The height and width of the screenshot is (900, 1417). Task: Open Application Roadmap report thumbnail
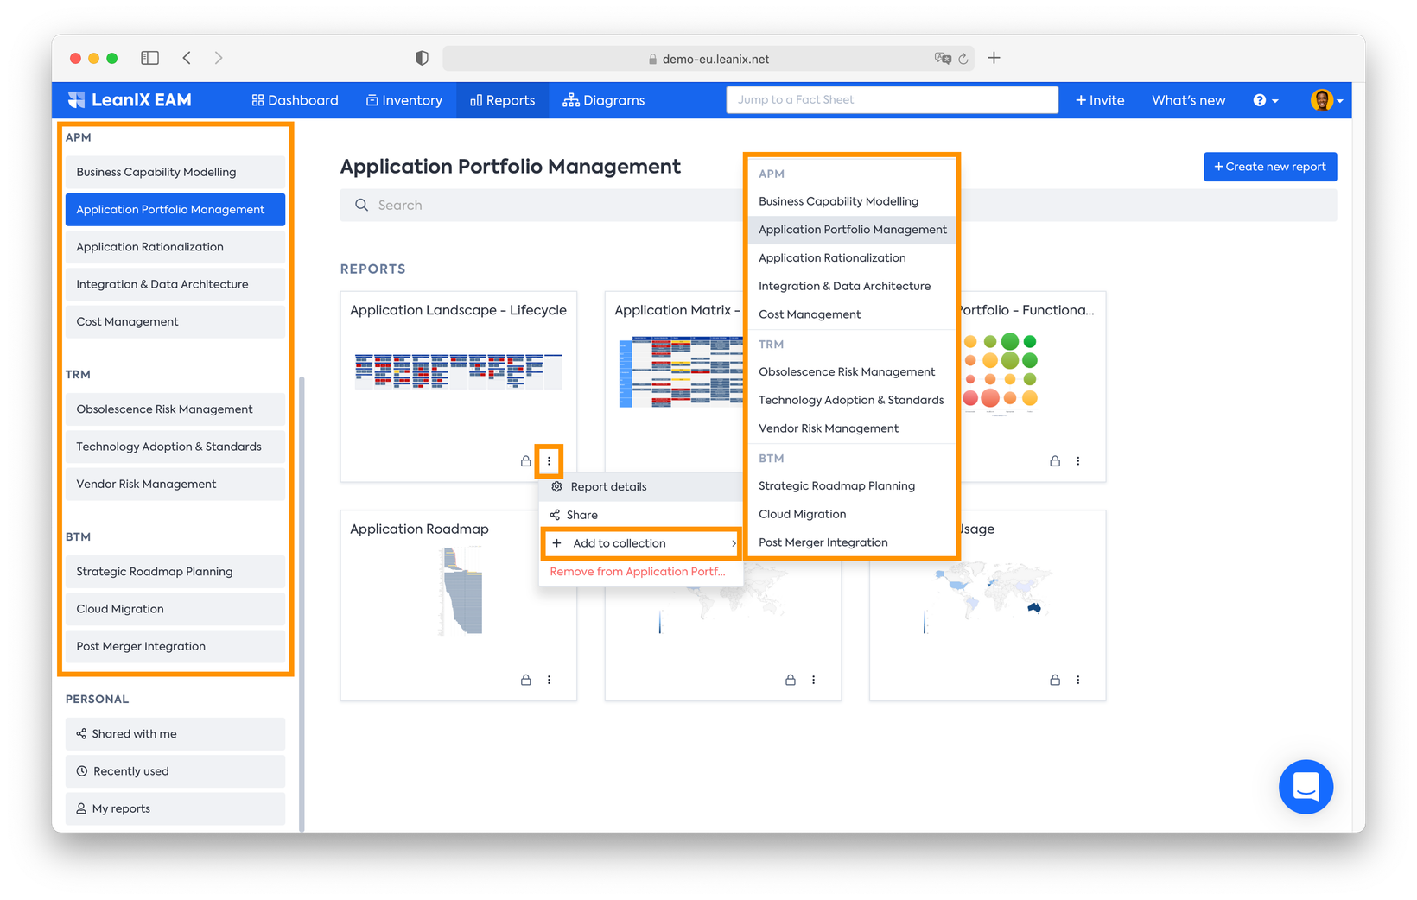(x=461, y=592)
